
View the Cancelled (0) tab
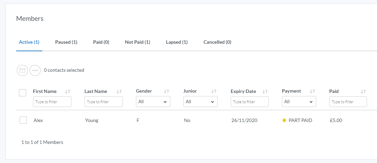click(217, 42)
